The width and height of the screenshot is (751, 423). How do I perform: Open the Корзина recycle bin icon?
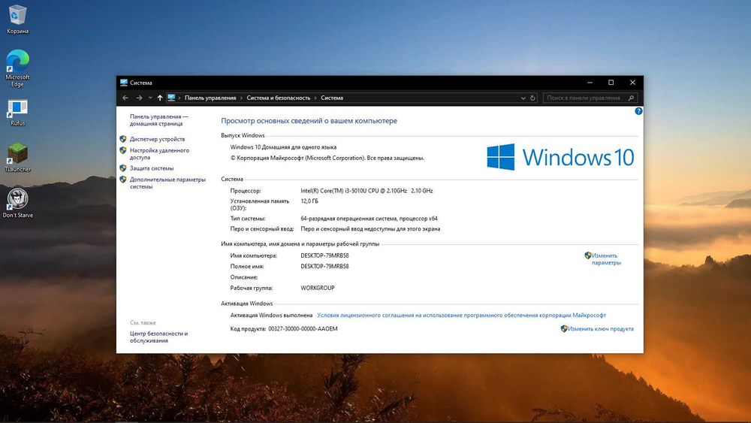[18, 20]
